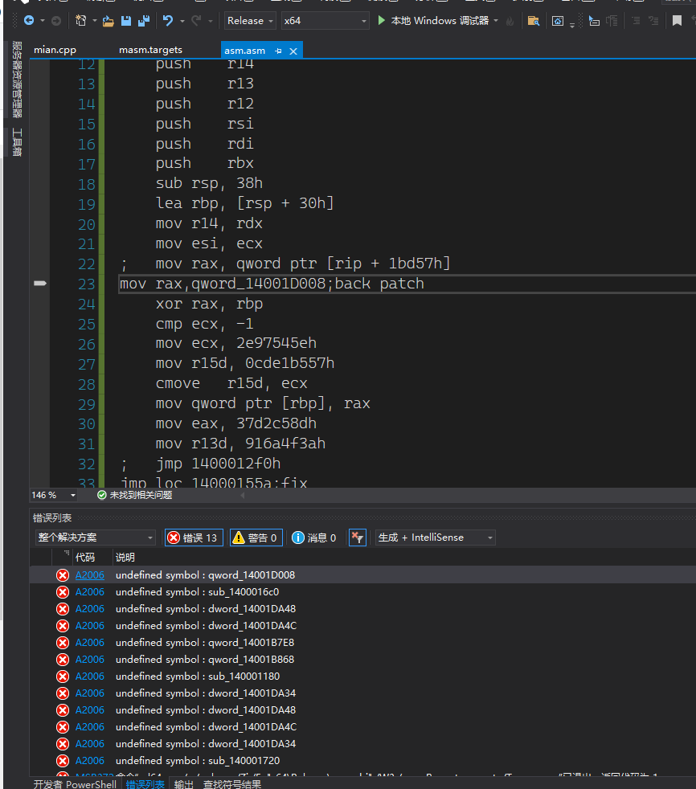Screen dimensions: 696x789
Task: Select the Error List bottom tab
Action: pyautogui.click(x=145, y=783)
